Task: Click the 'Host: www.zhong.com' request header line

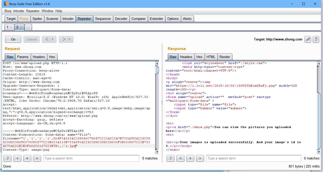Action: [22, 67]
